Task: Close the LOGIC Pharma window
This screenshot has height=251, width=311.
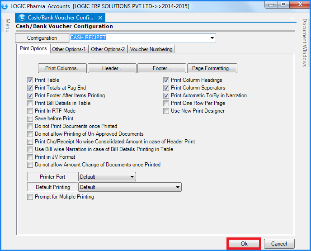Action: pyautogui.click(x=300, y=5)
